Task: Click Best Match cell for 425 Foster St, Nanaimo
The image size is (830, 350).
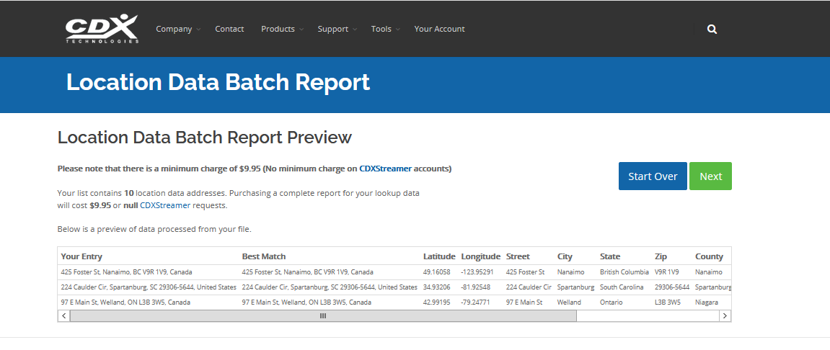Action: (307, 272)
